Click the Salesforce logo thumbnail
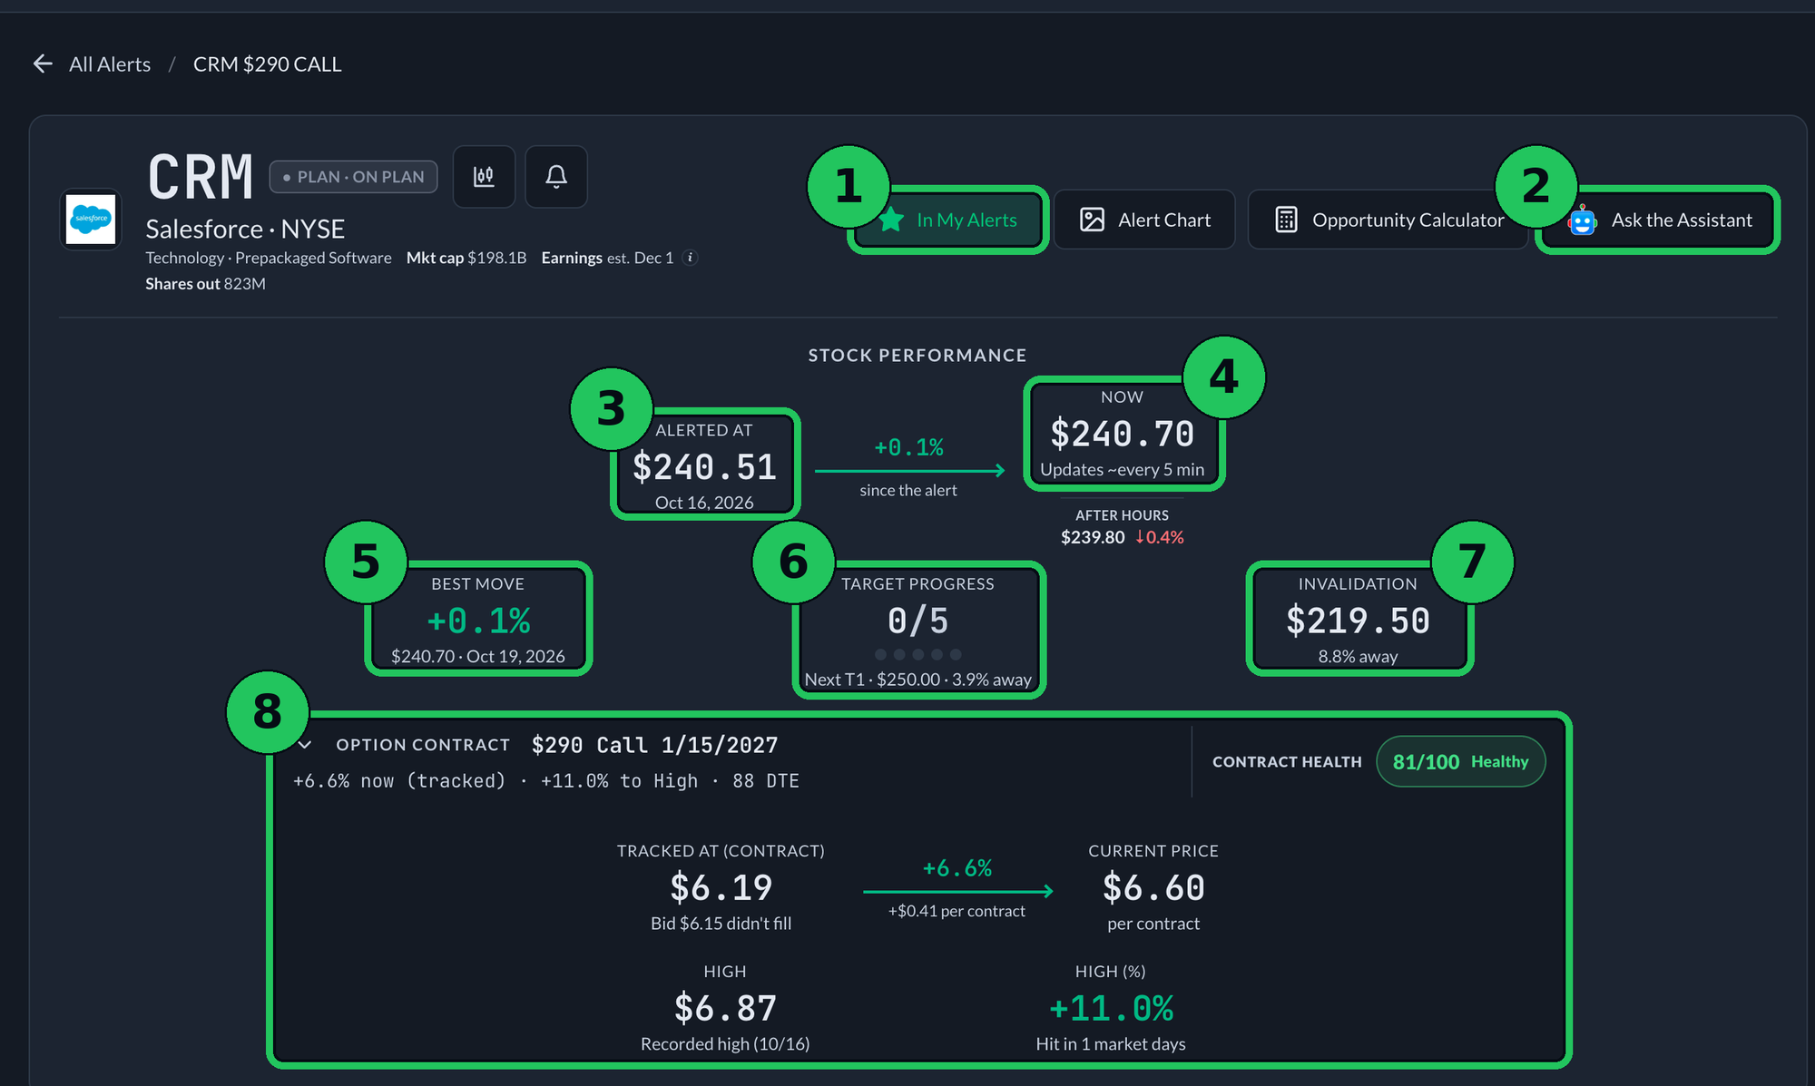The height and width of the screenshot is (1086, 1815). coord(91,219)
